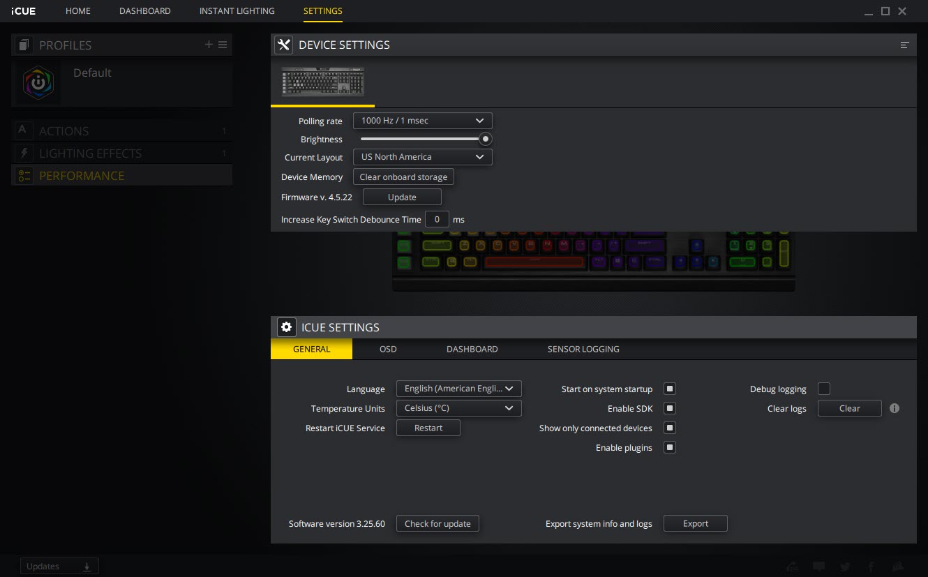Click the 'Firmware v. 4.5.22' text
This screenshot has height=577, width=928.
pyautogui.click(x=317, y=197)
